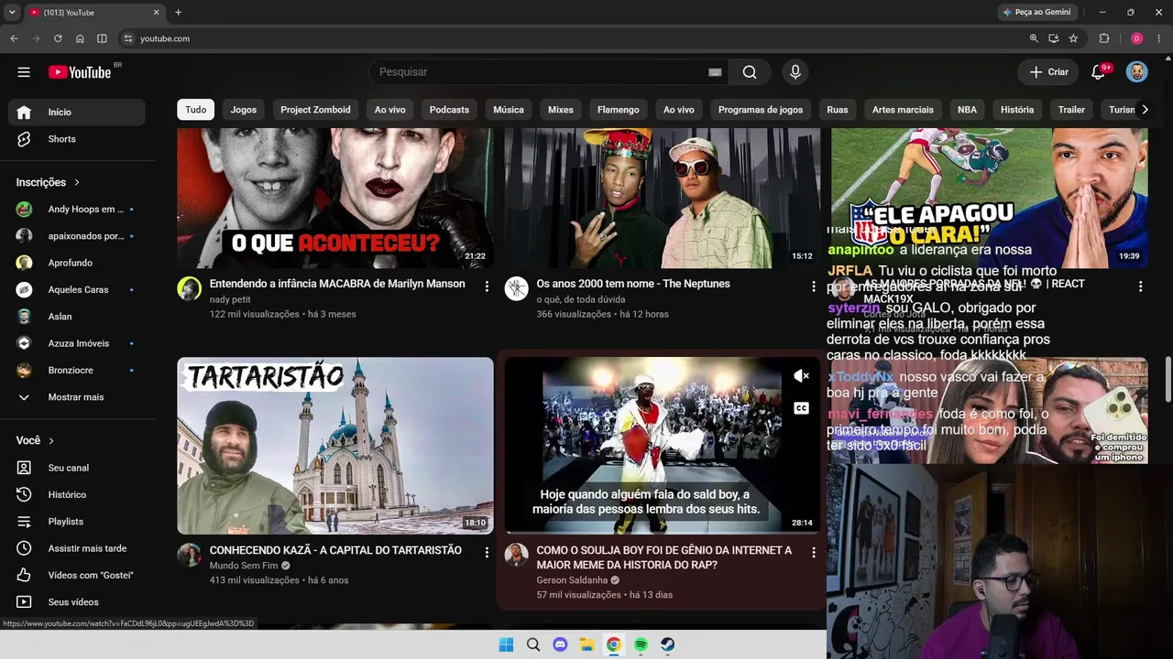Select the Jogos filter chip
This screenshot has width=1173, height=659.
coord(244,110)
